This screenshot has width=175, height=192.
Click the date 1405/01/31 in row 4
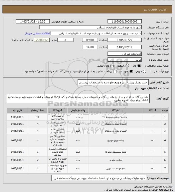(x=17, y=140)
